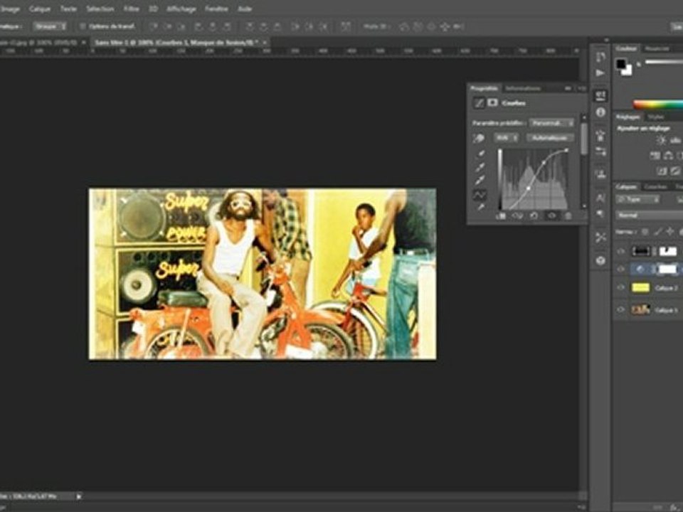
Task: Toggle visibility of the Curves adjustment layer
Action: click(620, 269)
